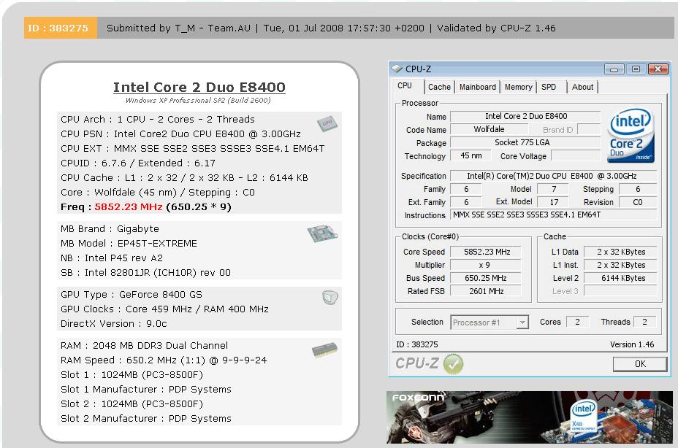Click the Threads count field

tap(644, 322)
